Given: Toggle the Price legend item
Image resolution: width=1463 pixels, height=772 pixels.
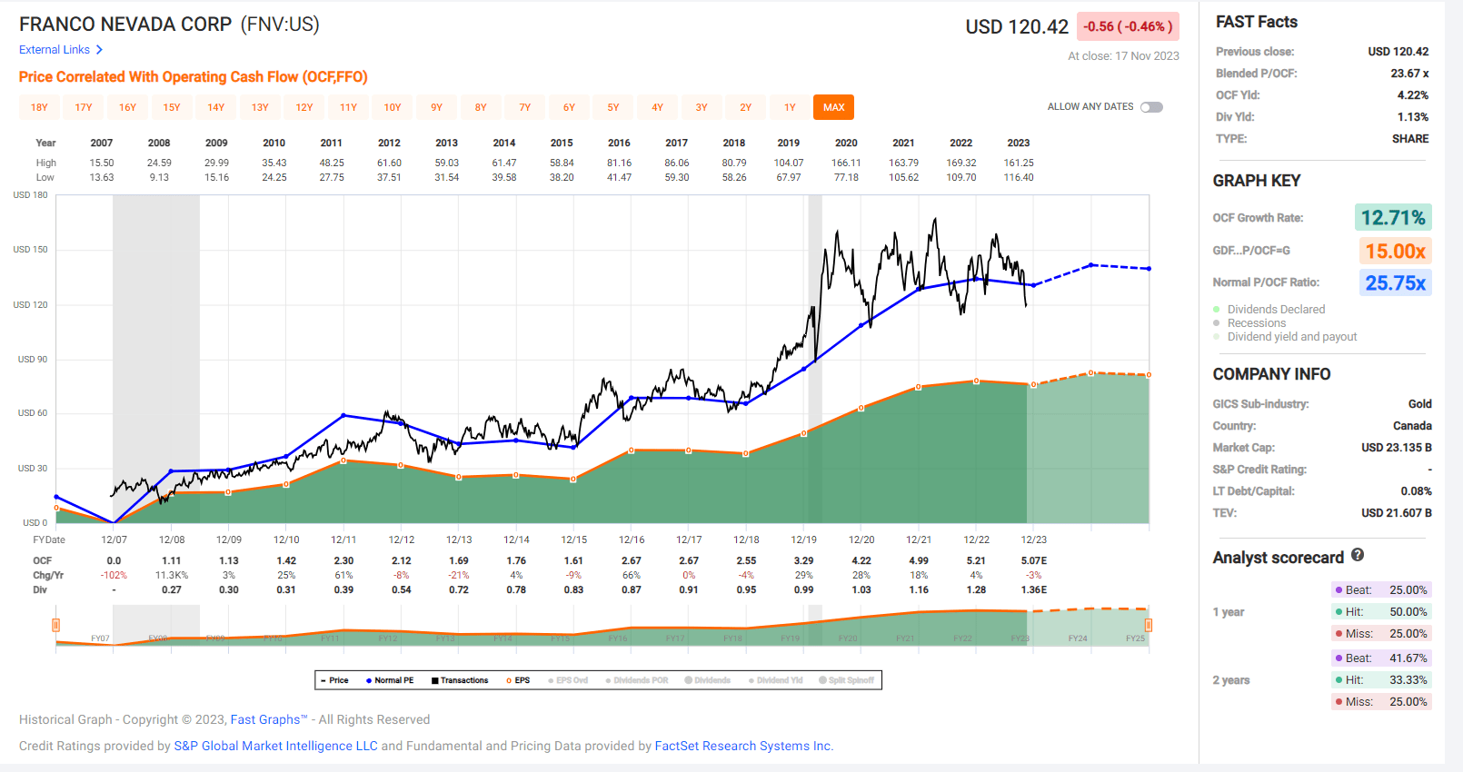Looking at the screenshot, I should [x=334, y=680].
